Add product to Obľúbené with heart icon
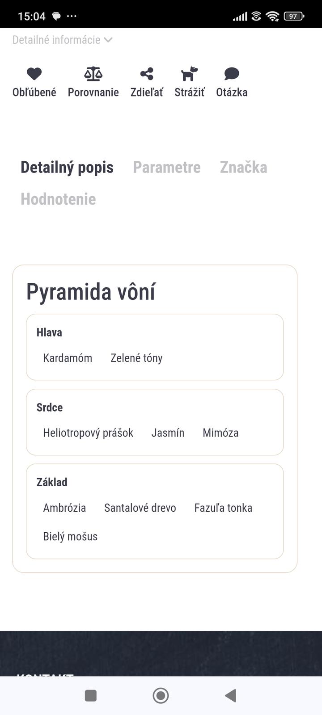 [34, 74]
